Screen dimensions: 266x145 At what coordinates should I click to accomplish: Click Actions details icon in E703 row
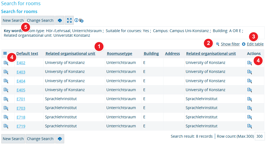(249, 108)
